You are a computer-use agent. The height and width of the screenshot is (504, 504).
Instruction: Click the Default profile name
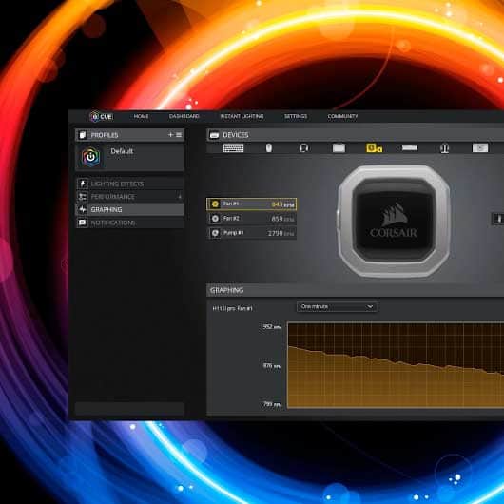(x=122, y=151)
